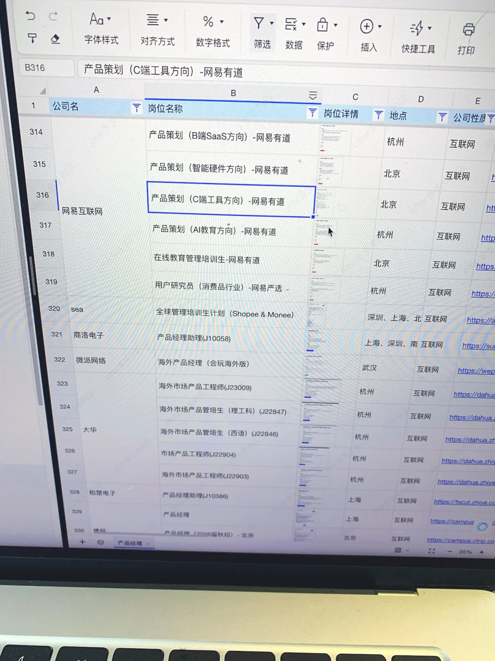Click the zoom in plus icon
Image resolution: width=495 pixels, height=661 pixels.
click(x=482, y=552)
